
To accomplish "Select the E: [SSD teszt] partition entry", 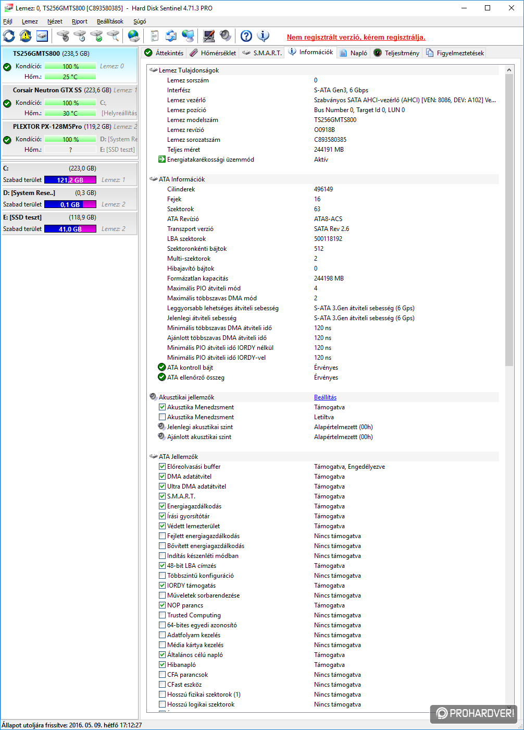I will 70,223.
